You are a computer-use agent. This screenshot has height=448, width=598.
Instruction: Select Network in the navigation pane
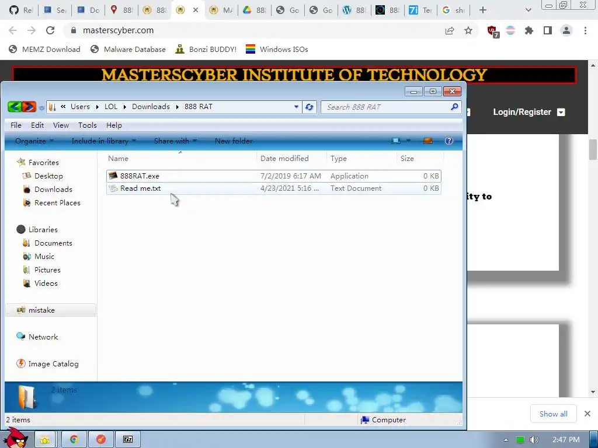pyautogui.click(x=37, y=337)
